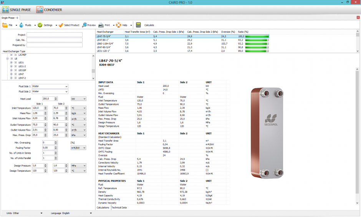Open the Single Phase calculation module
This screenshot has height=217, width=361.
click(17, 10)
